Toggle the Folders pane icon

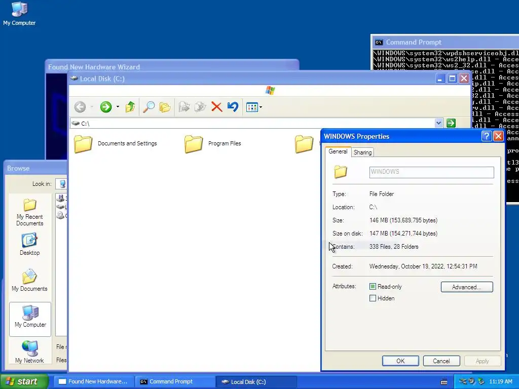point(165,107)
